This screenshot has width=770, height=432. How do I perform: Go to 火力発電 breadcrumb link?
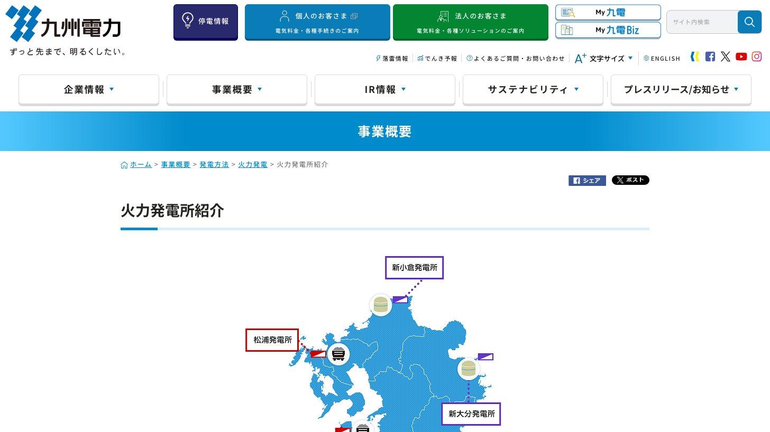253,165
